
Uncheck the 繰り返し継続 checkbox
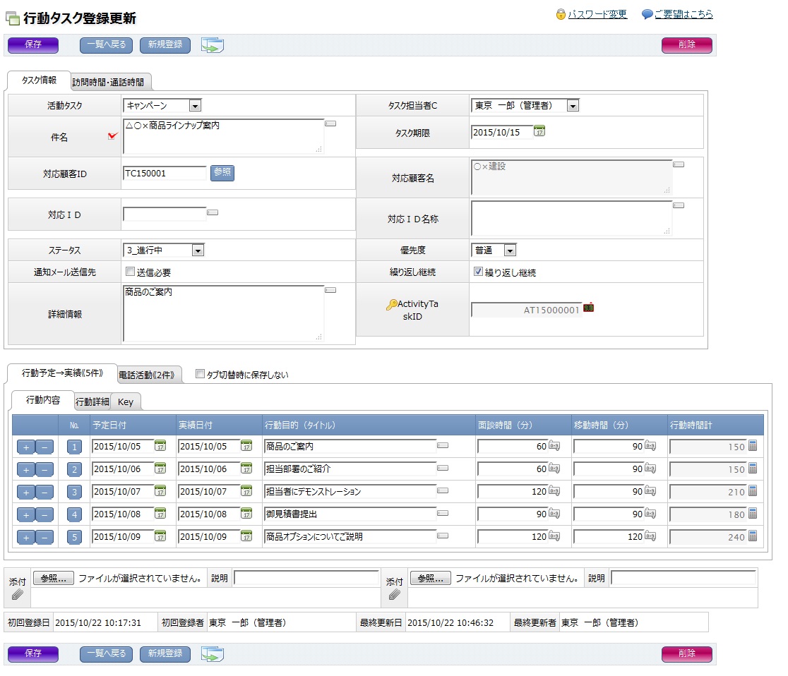[x=478, y=272]
